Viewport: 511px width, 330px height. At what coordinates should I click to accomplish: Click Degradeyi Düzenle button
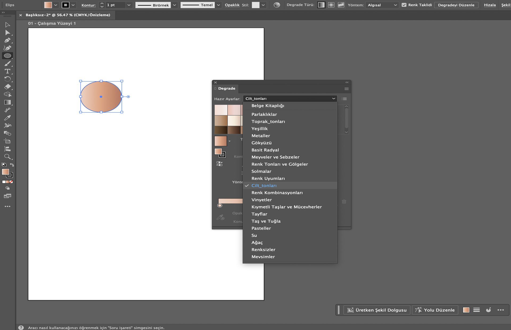[x=456, y=5]
